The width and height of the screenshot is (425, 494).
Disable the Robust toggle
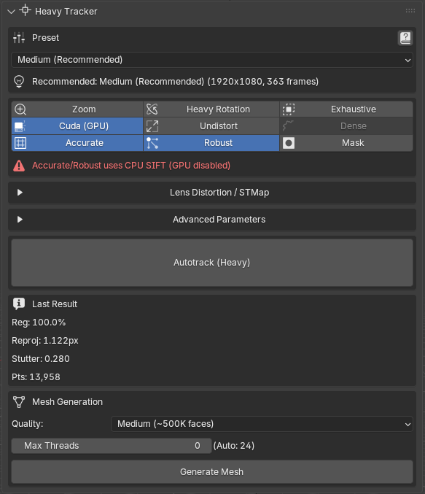pos(211,143)
